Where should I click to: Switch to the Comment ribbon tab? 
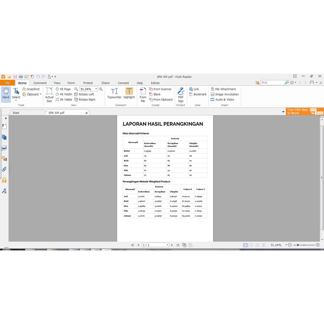point(40,83)
